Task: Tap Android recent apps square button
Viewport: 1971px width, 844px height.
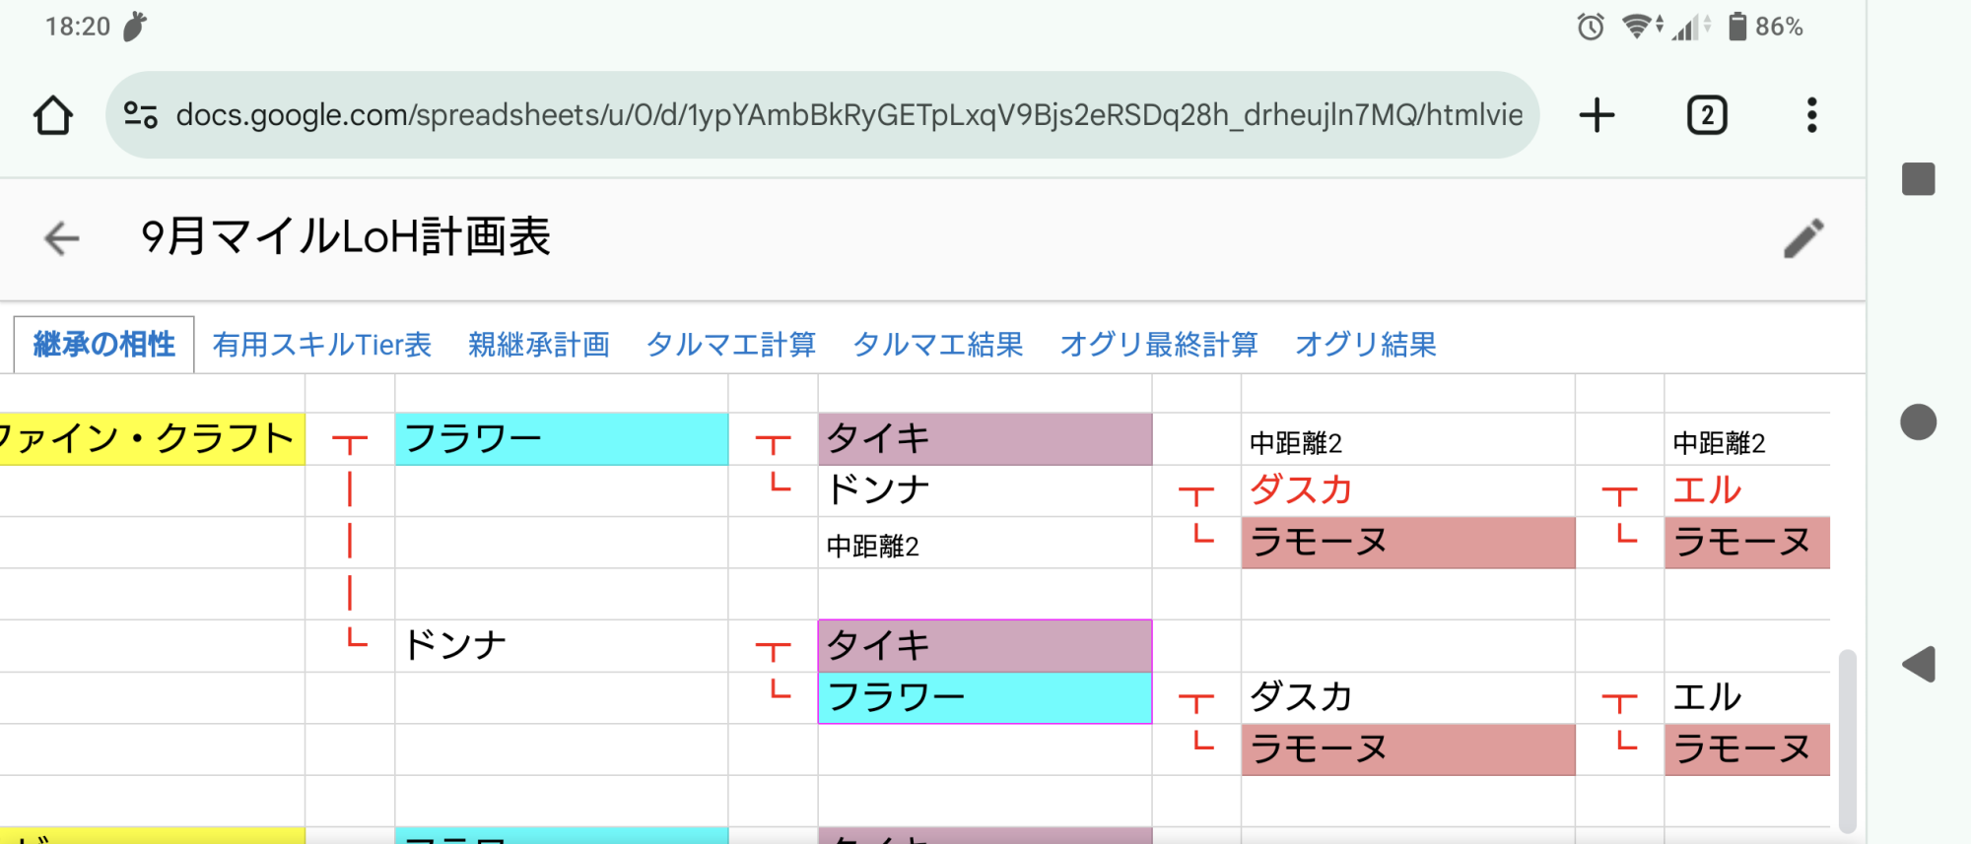Action: click(x=1918, y=179)
